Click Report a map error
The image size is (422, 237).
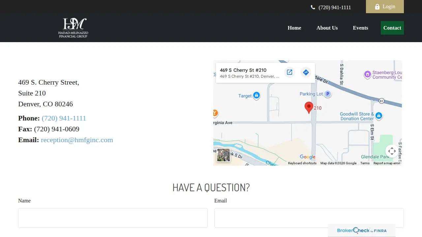point(387,163)
